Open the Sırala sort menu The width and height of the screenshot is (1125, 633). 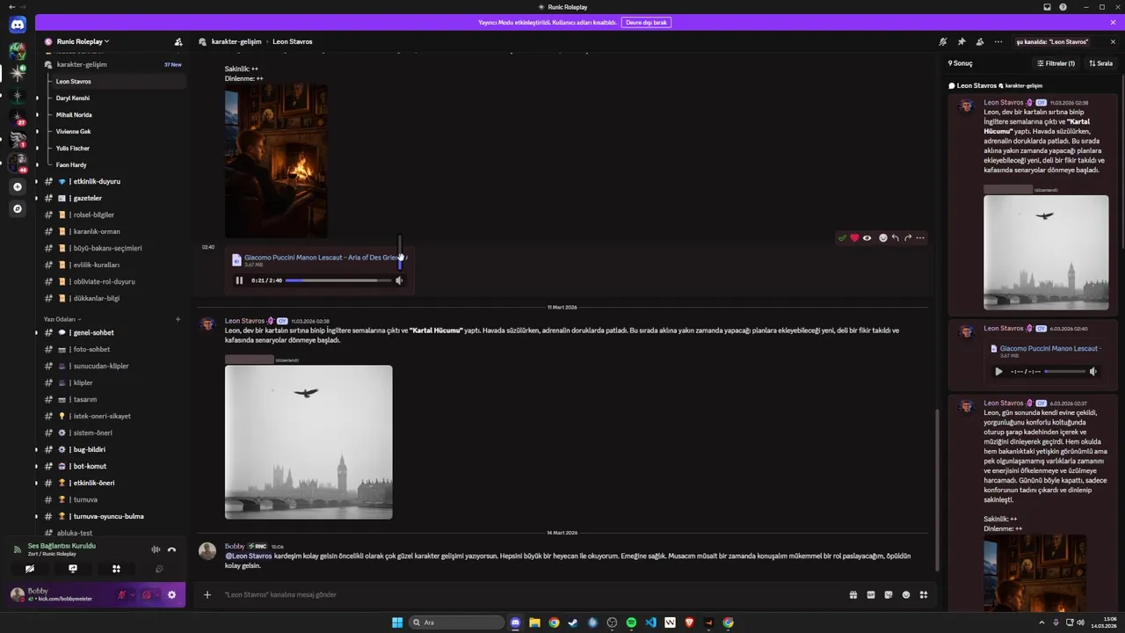click(1100, 63)
